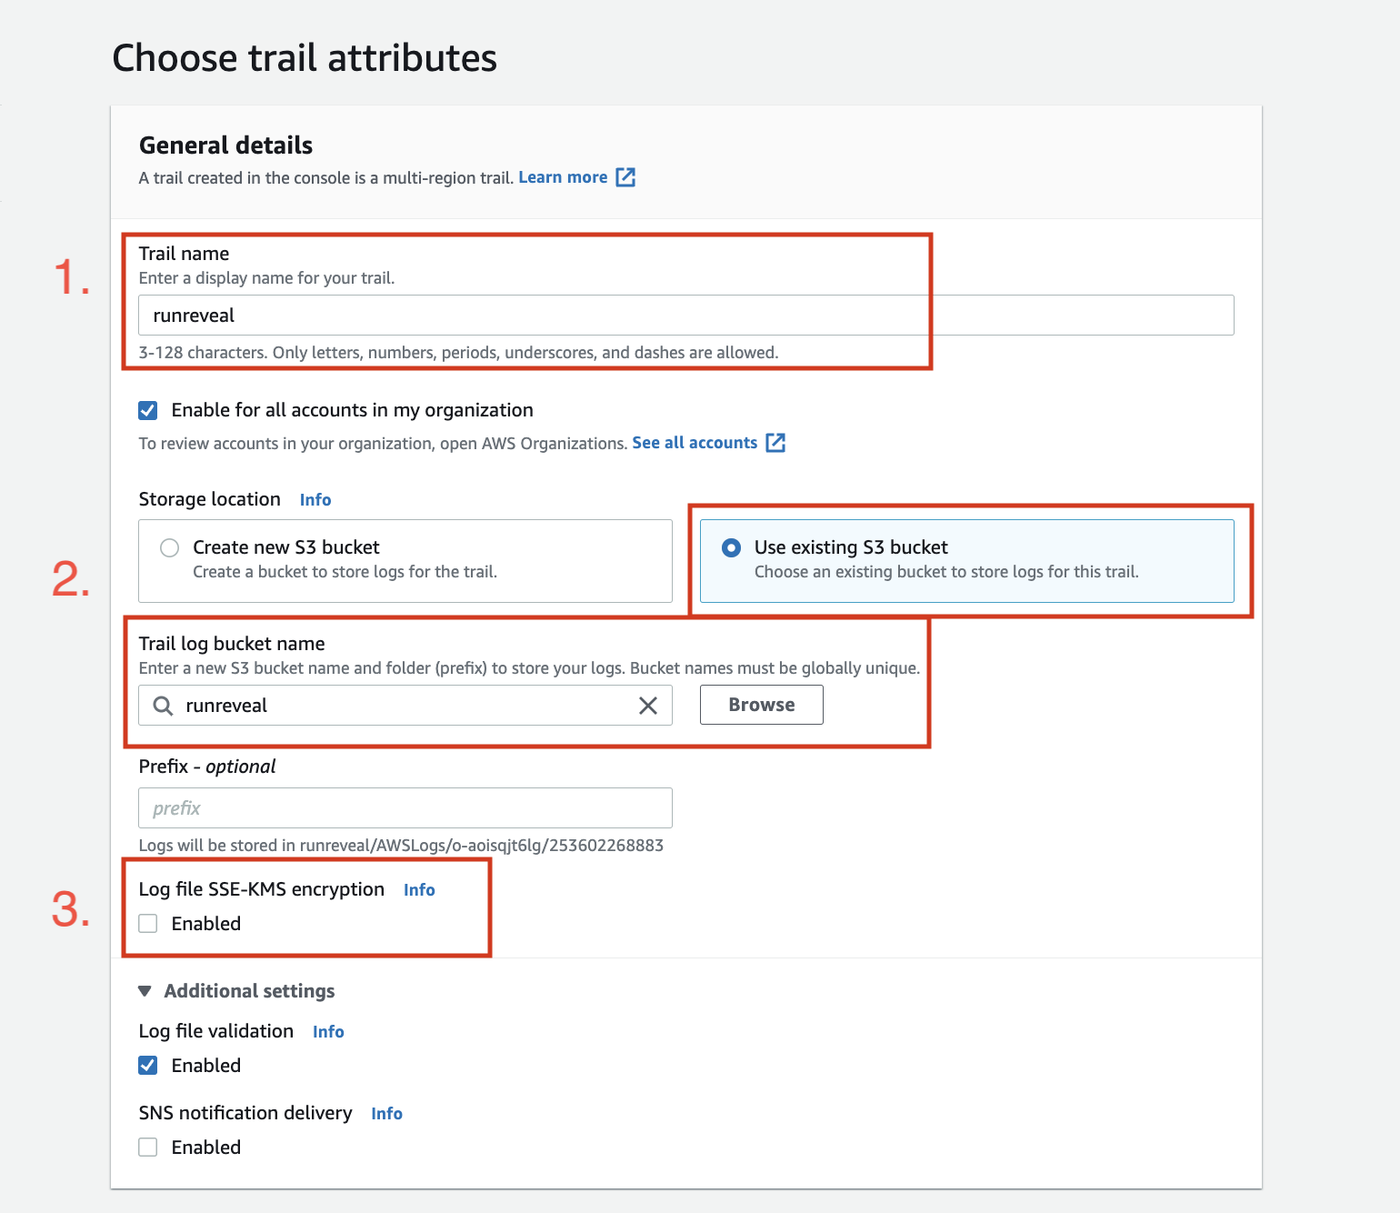
Task: Click the optional Prefix input field
Action: point(405,808)
